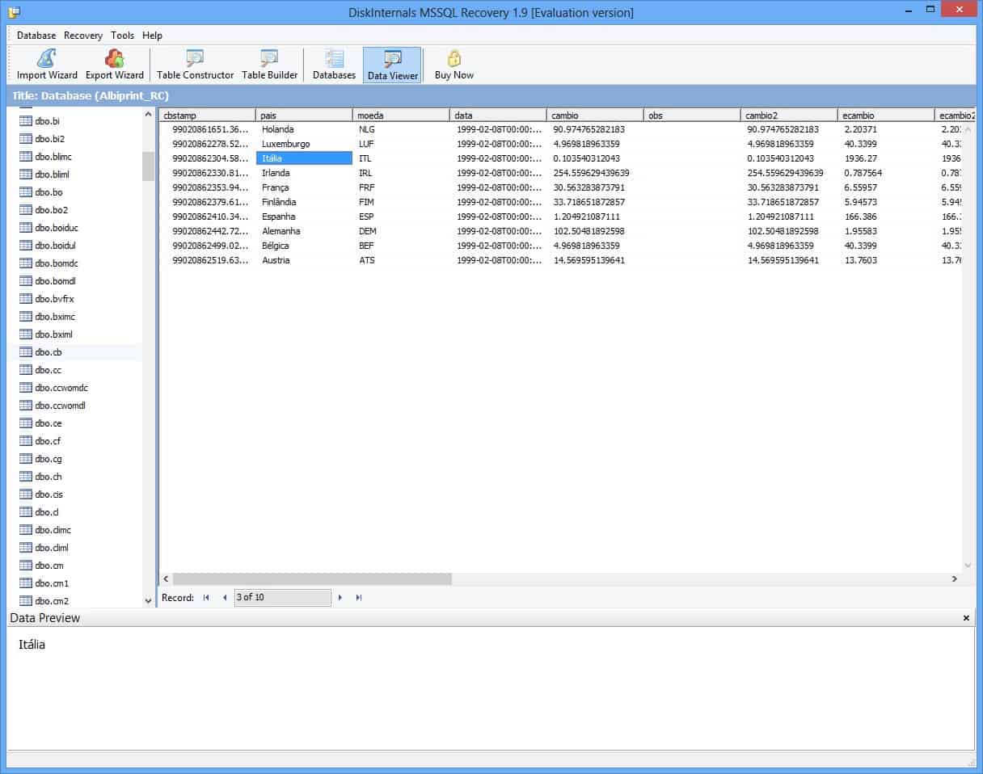Select the dbo.bi2 table
The image size is (983, 774).
click(50, 139)
